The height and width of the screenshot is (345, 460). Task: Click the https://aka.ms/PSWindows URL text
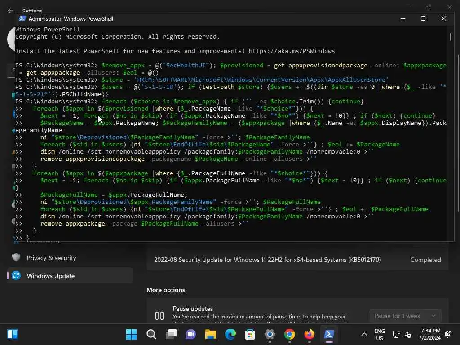point(292,51)
